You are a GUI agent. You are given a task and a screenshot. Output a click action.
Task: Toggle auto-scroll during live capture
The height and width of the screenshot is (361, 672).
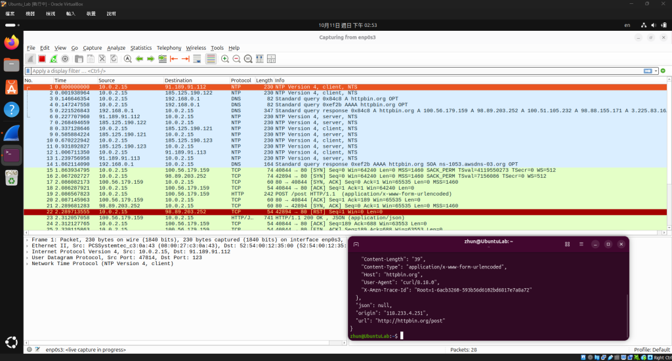197,59
